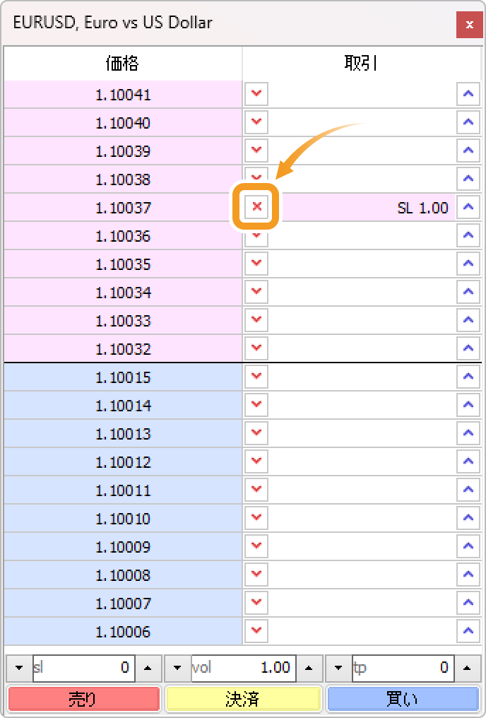Click red down arrow in 1.10033 row

[x=256, y=321]
